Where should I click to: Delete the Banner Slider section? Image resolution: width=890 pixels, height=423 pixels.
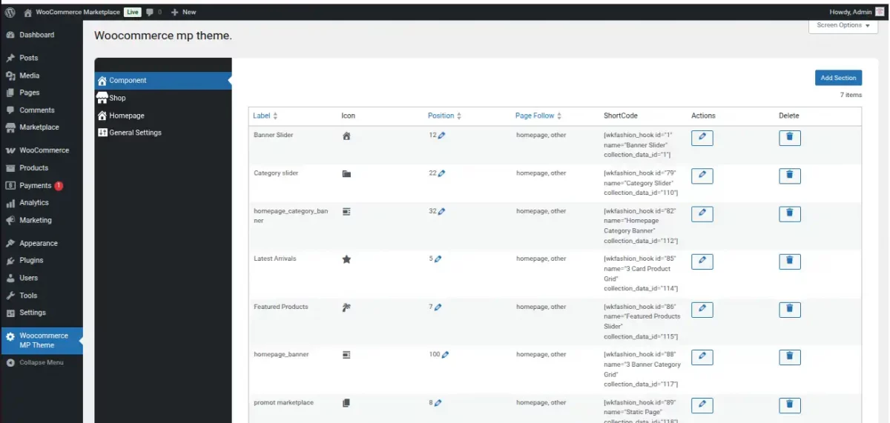tap(790, 138)
